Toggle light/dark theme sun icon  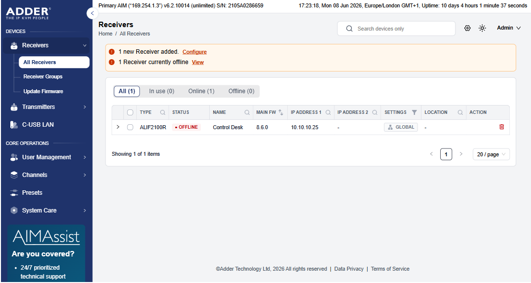[x=482, y=28]
